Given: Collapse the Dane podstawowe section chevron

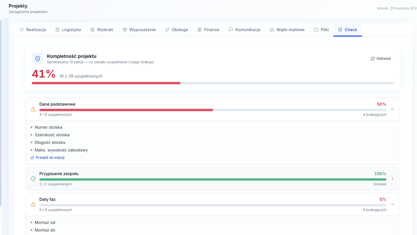Looking at the screenshot, I should click(393, 109).
